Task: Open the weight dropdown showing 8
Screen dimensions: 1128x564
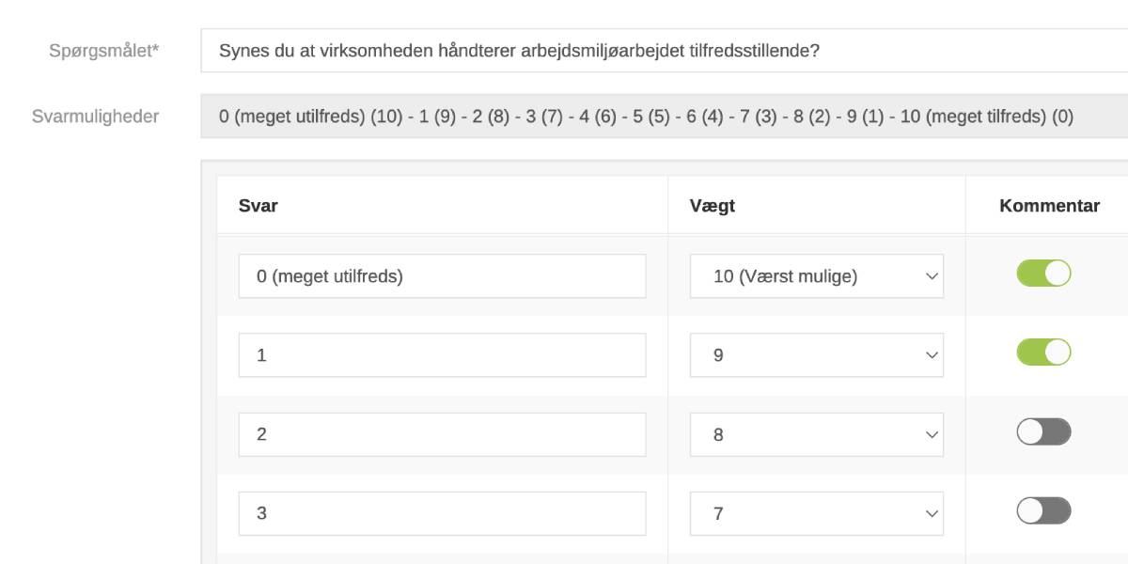Action: click(816, 434)
